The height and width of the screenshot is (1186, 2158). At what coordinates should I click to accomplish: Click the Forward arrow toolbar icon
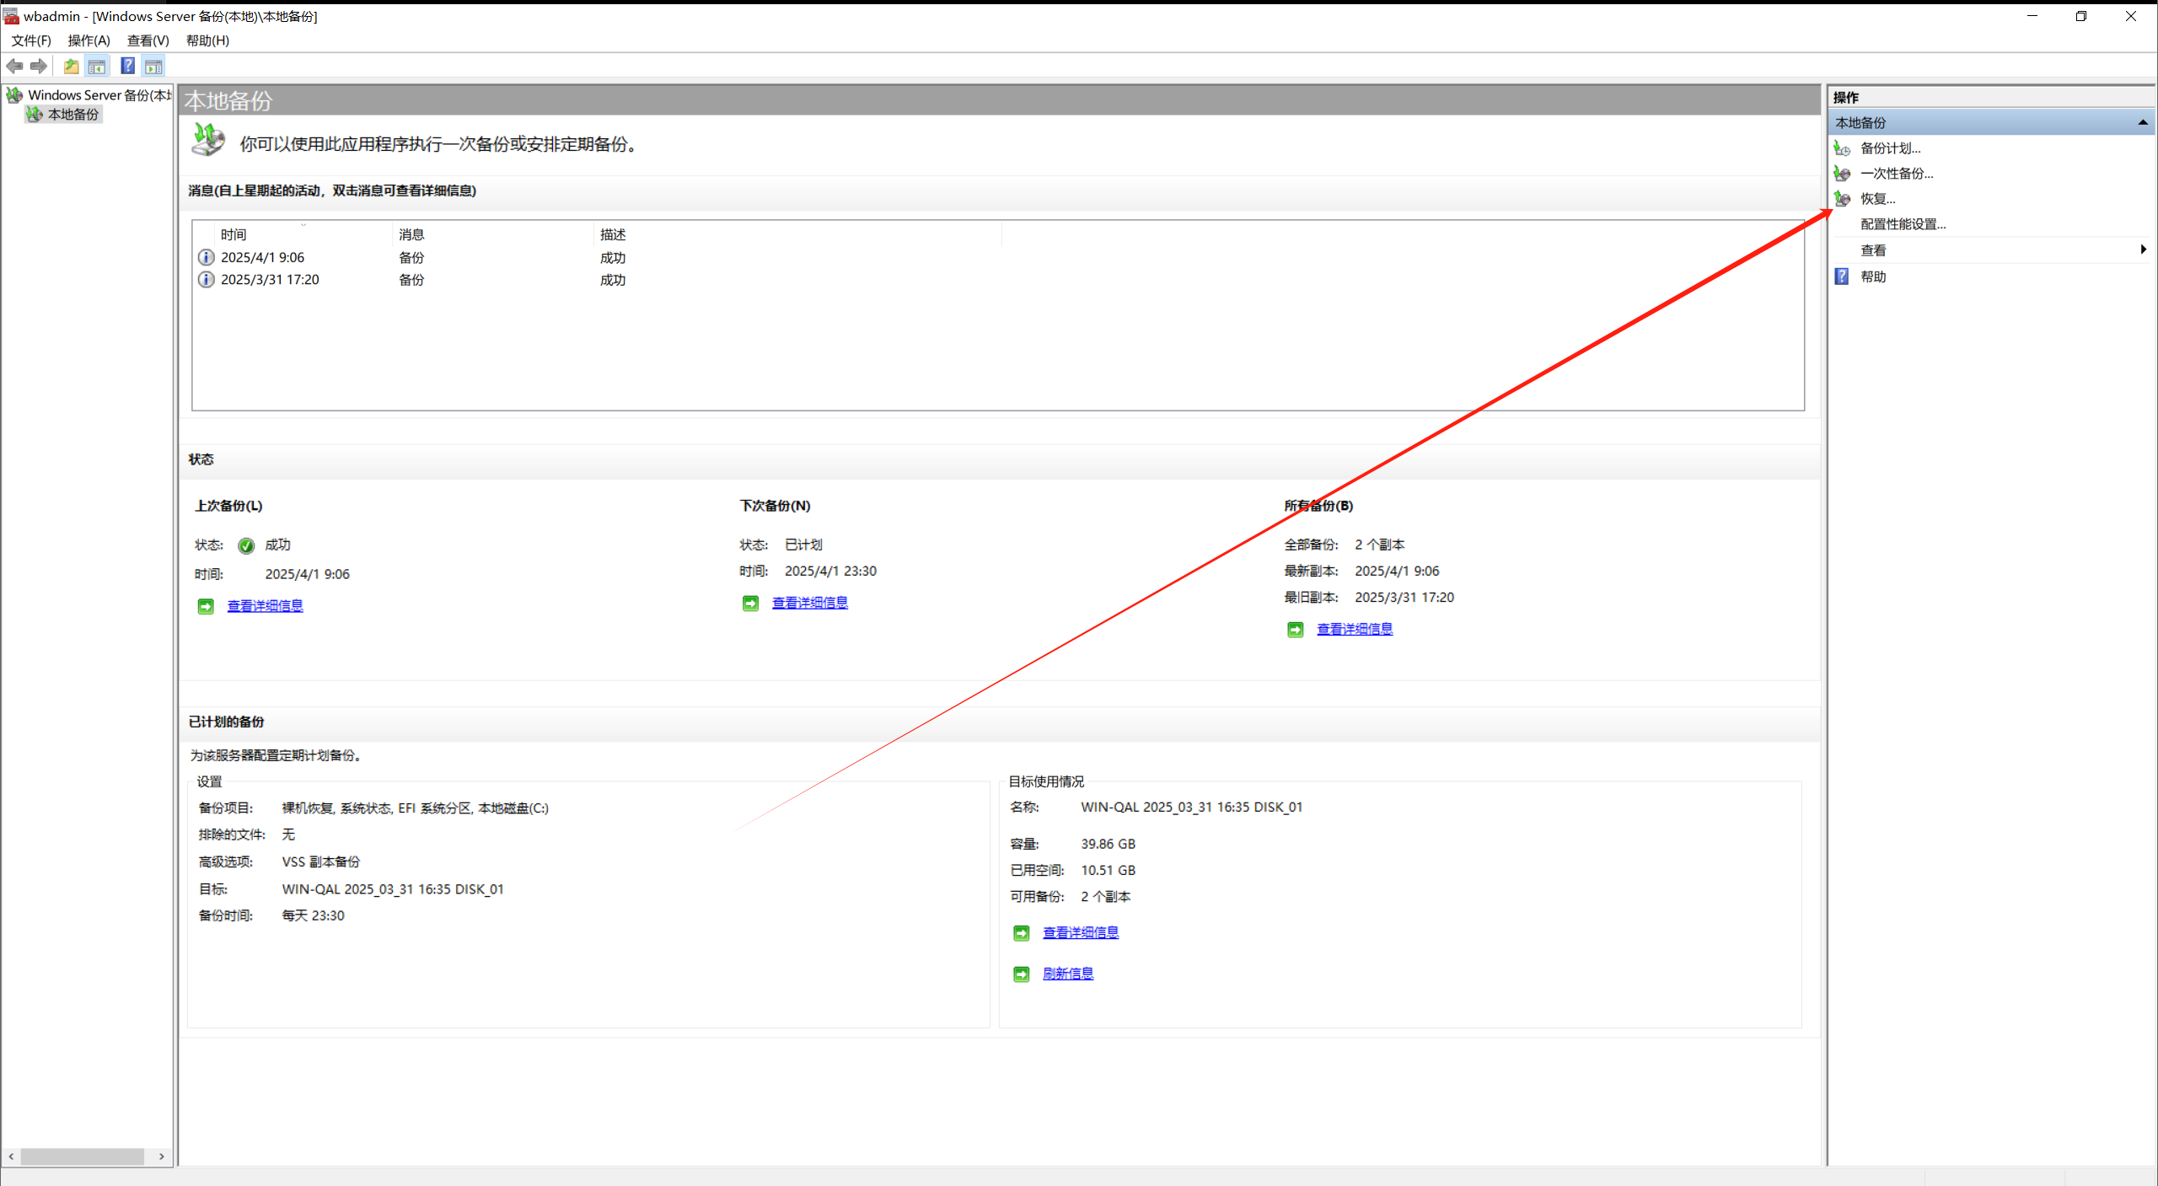point(39,66)
